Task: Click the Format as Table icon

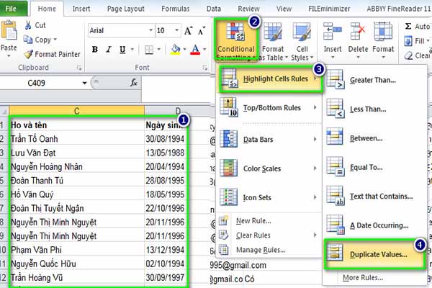Action: pyautogui.click(x=273, y=32)
